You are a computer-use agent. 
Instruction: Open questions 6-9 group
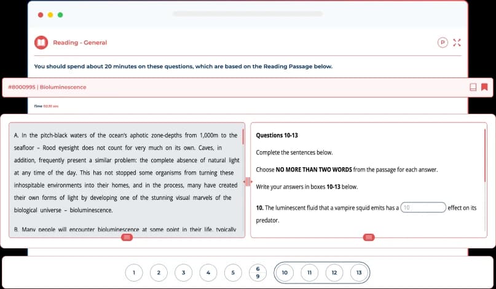click(x=258, y=272)
